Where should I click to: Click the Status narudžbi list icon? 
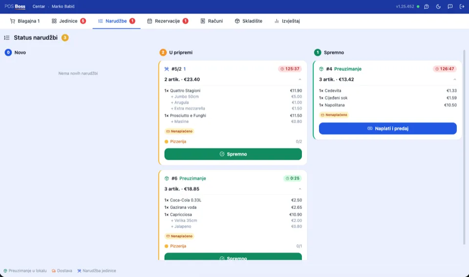pyautogui.click(x=7, y=38)
